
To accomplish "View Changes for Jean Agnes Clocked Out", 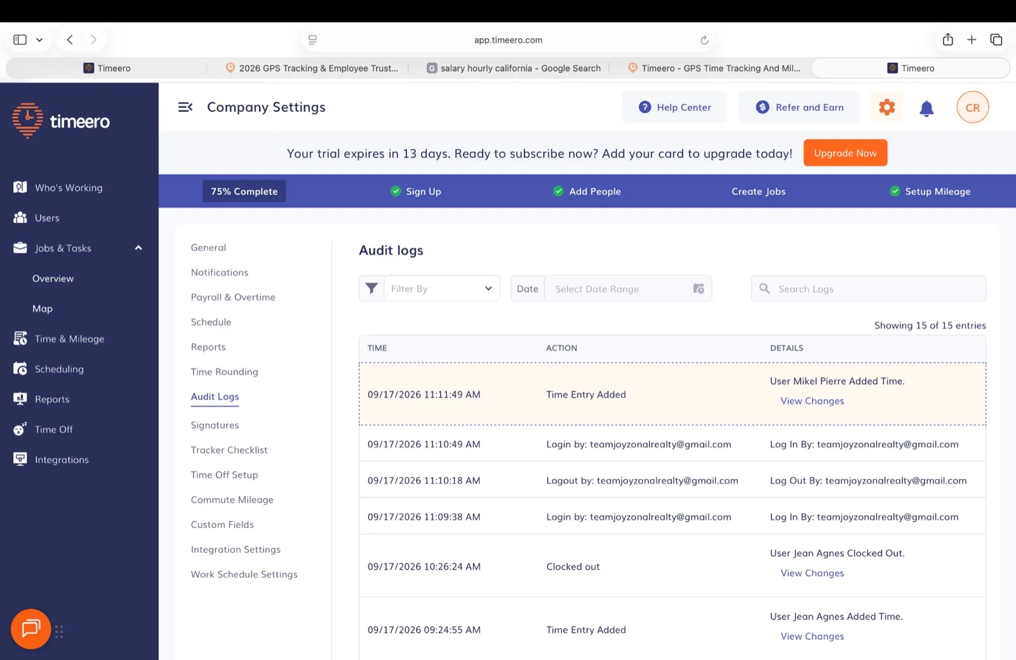I will (x=812, y=573).
